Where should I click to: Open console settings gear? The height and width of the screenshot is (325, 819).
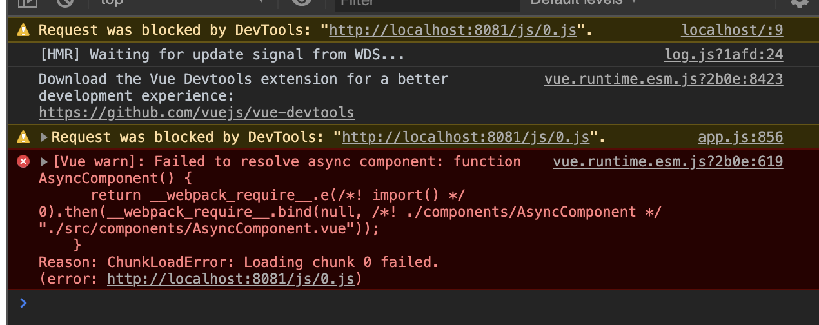click(x=800, y=2)
